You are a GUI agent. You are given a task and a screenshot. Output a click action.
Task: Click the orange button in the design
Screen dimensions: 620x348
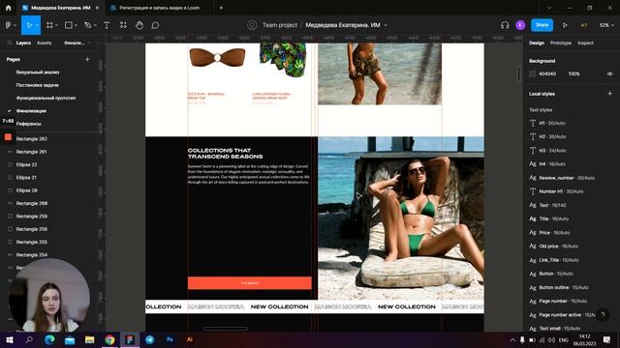coord(250,283)
